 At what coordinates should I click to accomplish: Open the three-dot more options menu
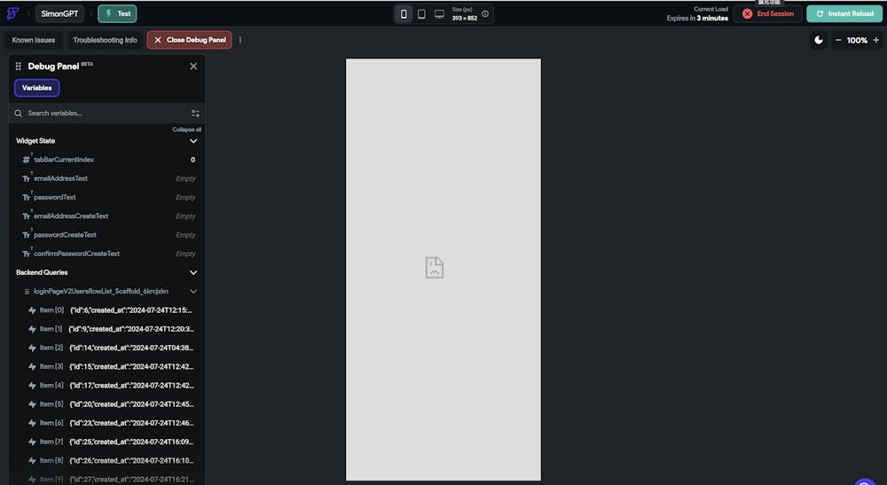click(x=240, y=40)
